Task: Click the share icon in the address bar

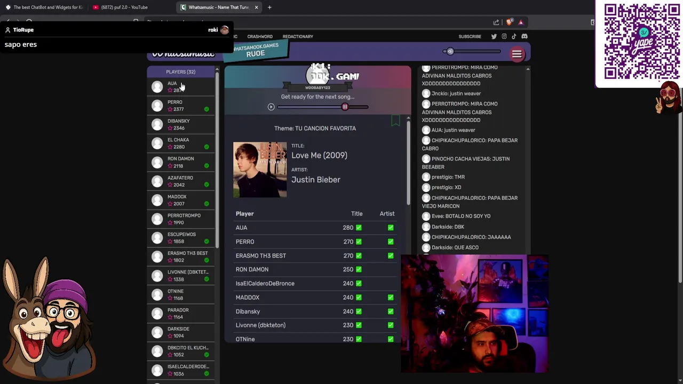Action: click(496, 22)
